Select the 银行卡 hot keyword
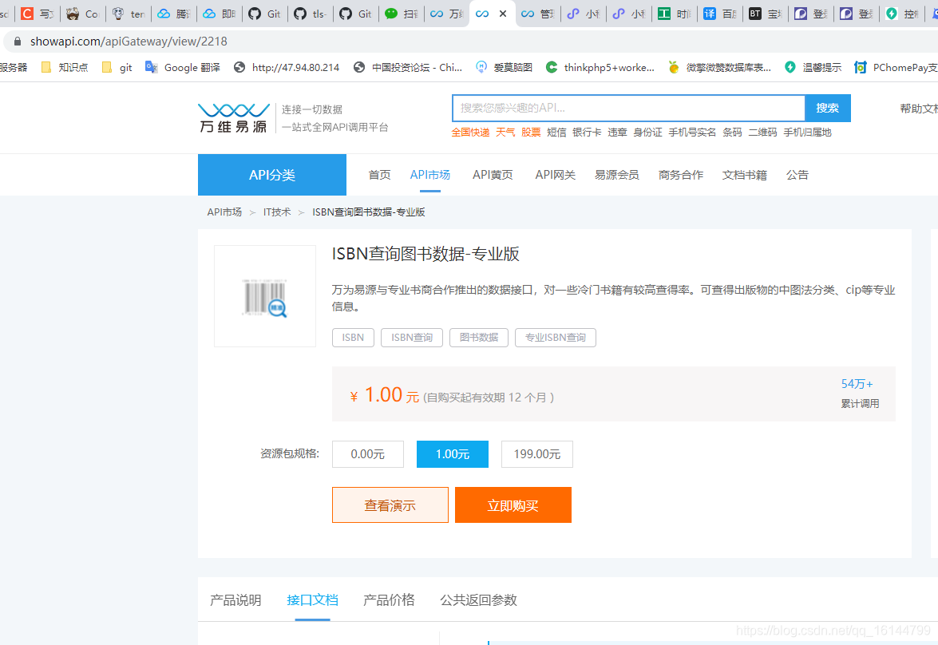 [587, 133]
